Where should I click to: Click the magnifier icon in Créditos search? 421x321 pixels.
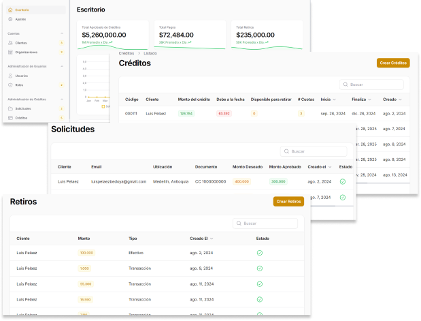coord(345,85)
